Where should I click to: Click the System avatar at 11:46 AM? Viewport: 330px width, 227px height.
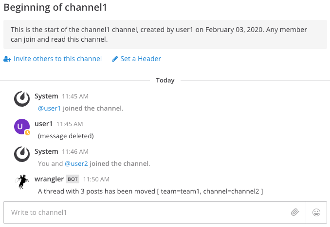coord(22,154)
